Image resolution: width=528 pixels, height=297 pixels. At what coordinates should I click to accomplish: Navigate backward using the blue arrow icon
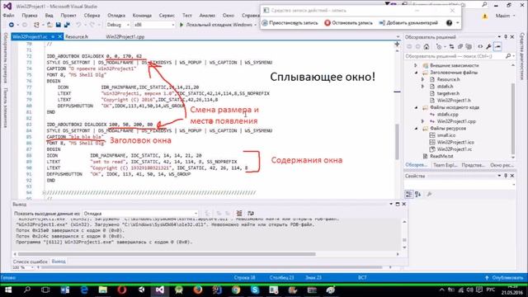11,25
